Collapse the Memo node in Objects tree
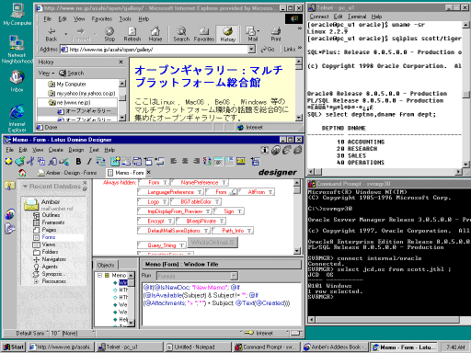The width and height of the screenshot is (471, 353). pyautogui.click(x=99, y=275)
